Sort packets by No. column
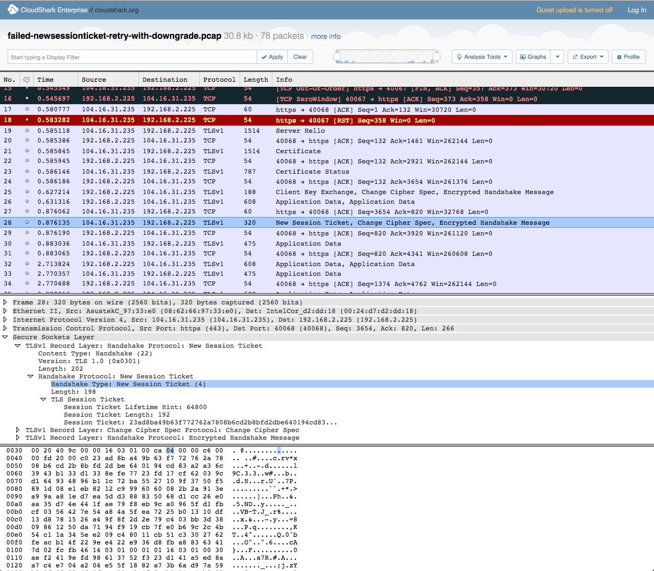654x571 pixels. [9, 80]
